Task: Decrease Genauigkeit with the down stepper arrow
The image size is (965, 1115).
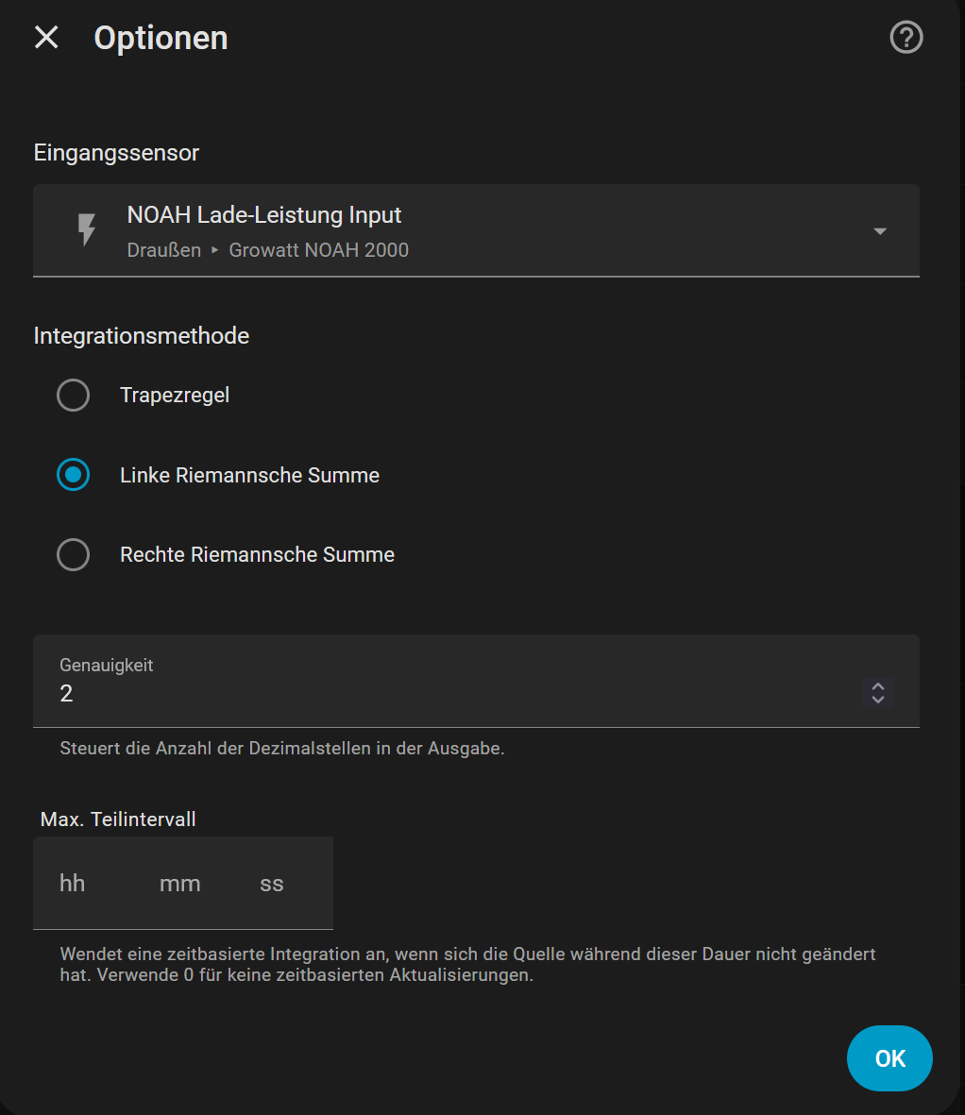Action: pyautogui.click(x=877, y=700)
